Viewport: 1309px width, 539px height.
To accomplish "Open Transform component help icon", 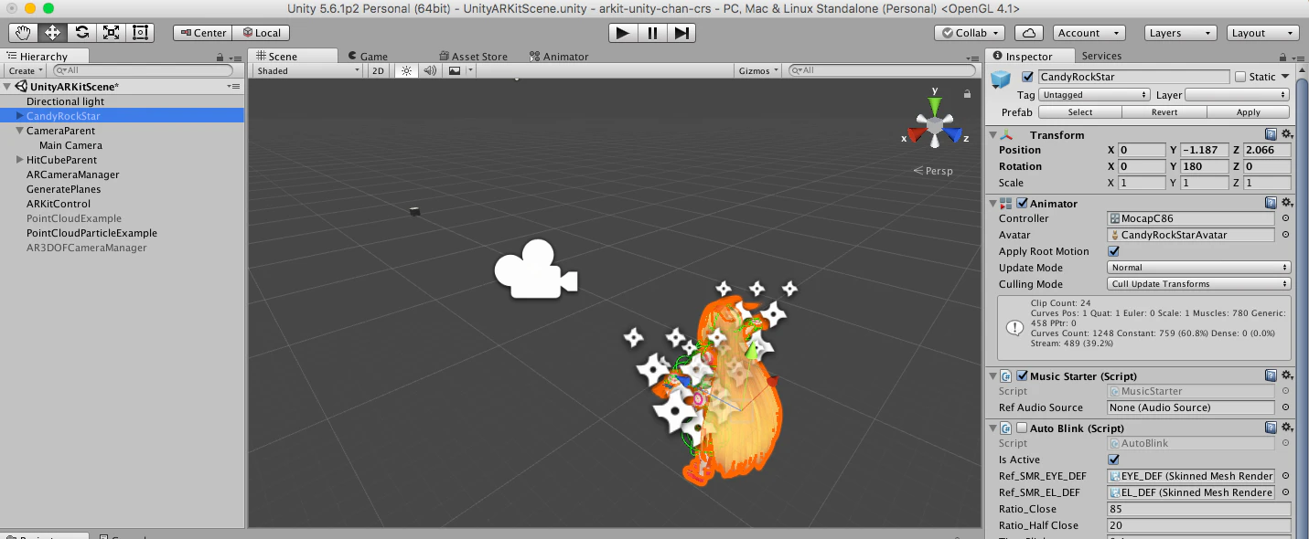I will pos(1271,135).
